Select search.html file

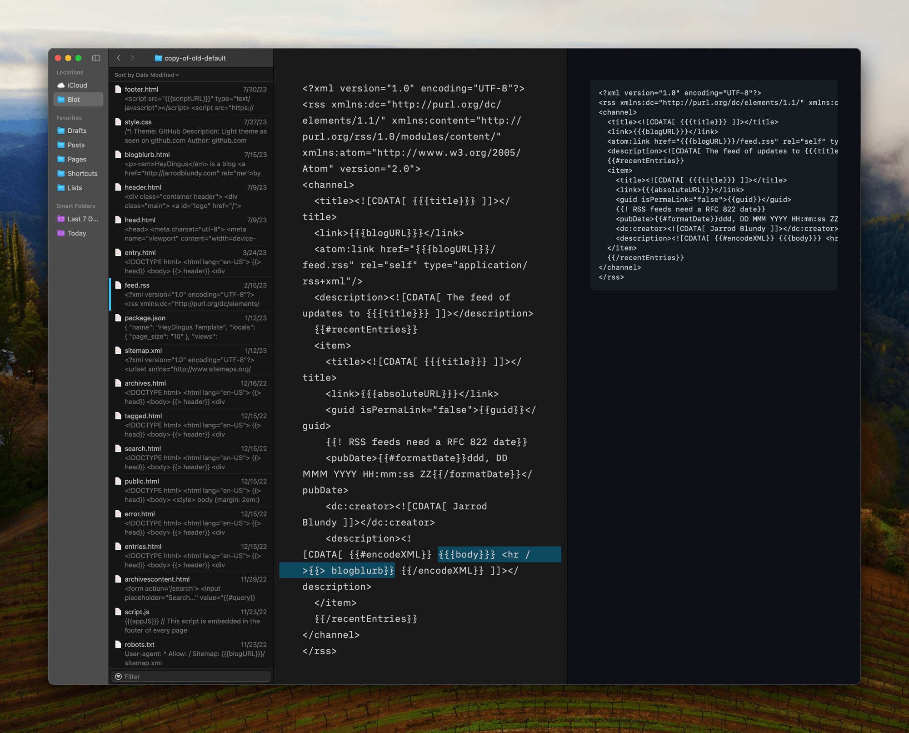pyautogui.click(x=191, y=457)
